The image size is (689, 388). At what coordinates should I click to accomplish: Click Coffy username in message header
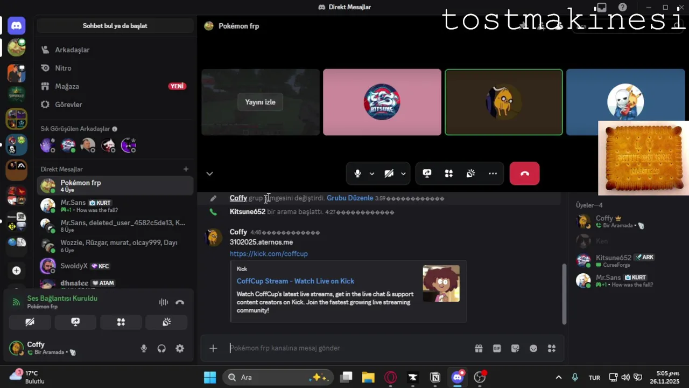point(238,232)
